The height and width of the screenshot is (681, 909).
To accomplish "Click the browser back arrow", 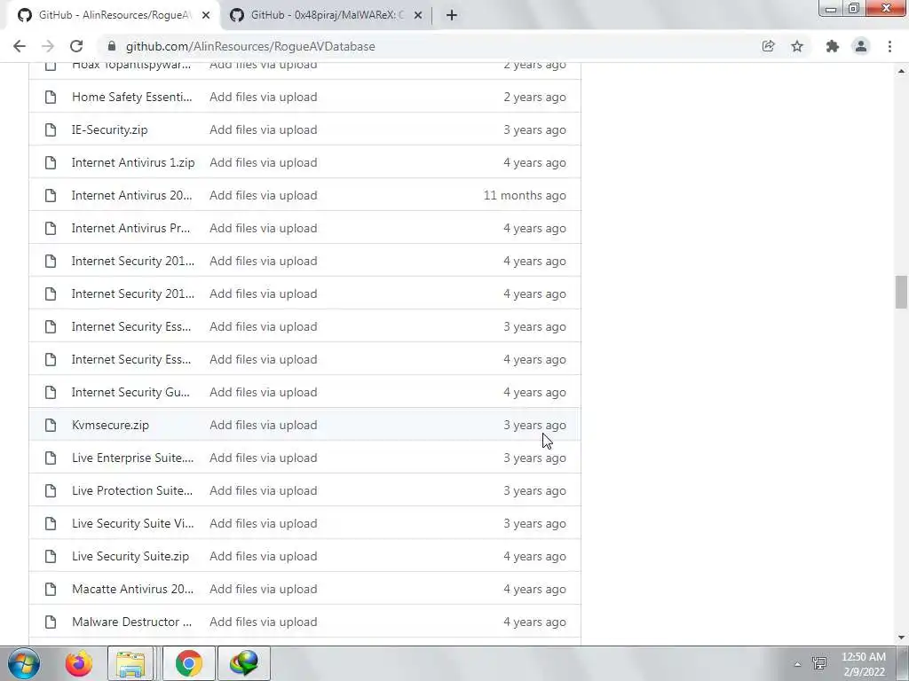I will click(20, 46).
